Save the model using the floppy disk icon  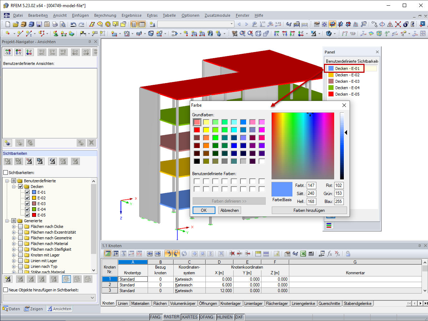pos(39,24)
